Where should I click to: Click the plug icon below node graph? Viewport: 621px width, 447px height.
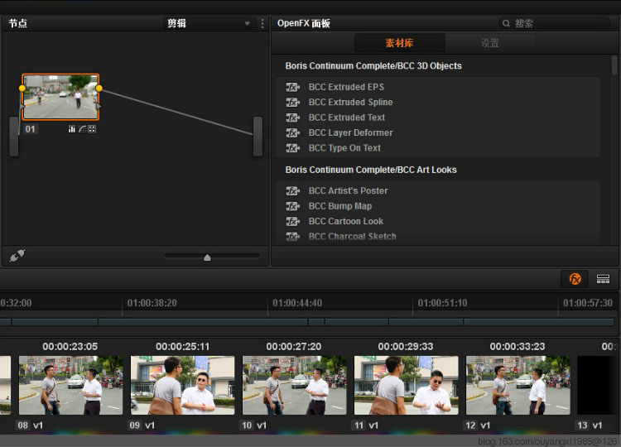[x=17, y=256]
